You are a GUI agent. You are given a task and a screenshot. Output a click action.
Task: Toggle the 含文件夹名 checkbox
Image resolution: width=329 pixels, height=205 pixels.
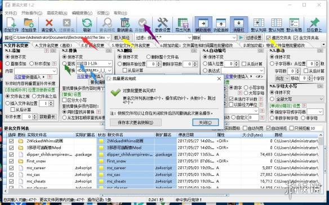(x=296, y=38)
